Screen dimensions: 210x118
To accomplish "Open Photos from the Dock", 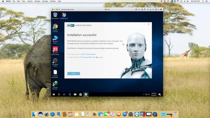I will [94, 114].
